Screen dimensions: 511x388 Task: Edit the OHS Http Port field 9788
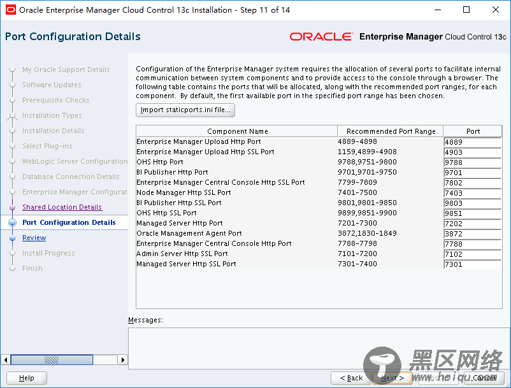[473, 162]
